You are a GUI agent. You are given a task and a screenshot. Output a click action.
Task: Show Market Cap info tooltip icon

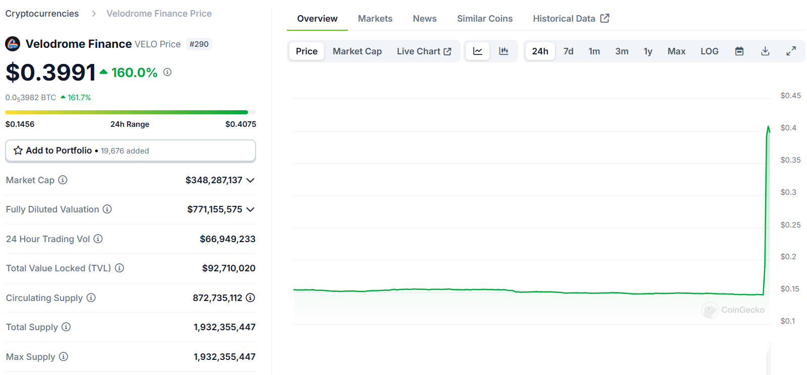click(x=63, y=180)
